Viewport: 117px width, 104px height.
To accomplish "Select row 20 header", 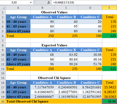I will [x=3, y=101].
